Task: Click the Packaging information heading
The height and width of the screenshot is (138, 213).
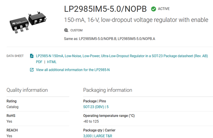Action: [x=107, y=90]
